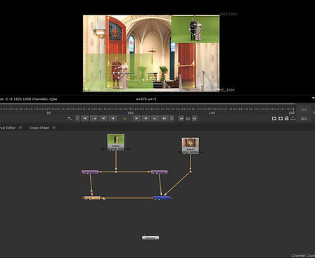315x258 pixels.
Task: Select the left purple node
Action: tap(90, 172)
